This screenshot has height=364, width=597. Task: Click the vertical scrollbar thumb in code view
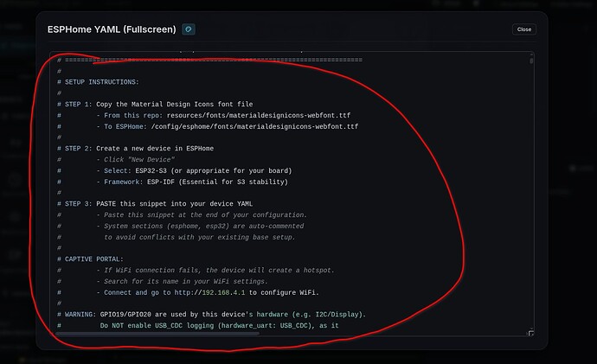coord(531,61)
